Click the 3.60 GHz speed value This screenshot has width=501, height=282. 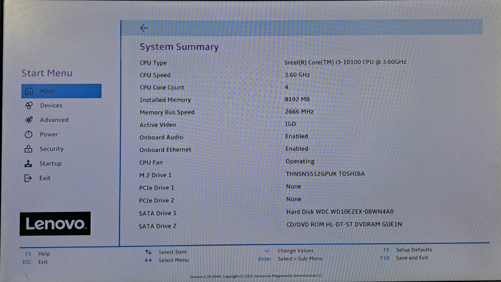click(x=297, y=74)
